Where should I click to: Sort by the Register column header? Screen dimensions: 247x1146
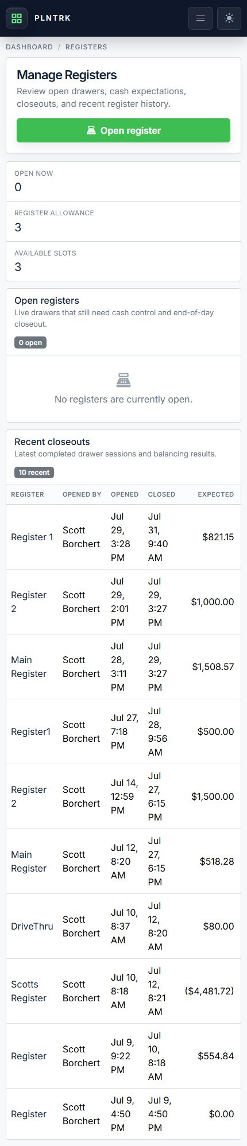[28, 494]
